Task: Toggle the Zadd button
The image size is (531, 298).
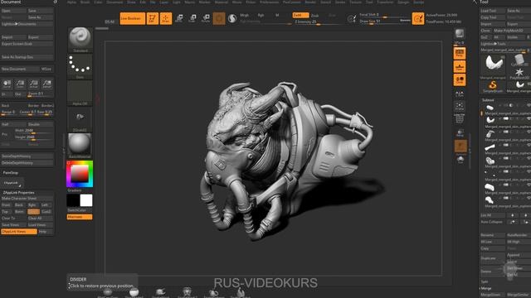Action: click(x=300, y=15)
